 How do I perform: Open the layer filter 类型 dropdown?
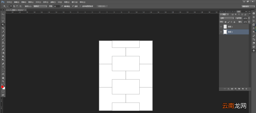pyautogui.click(x=224, y=14)
